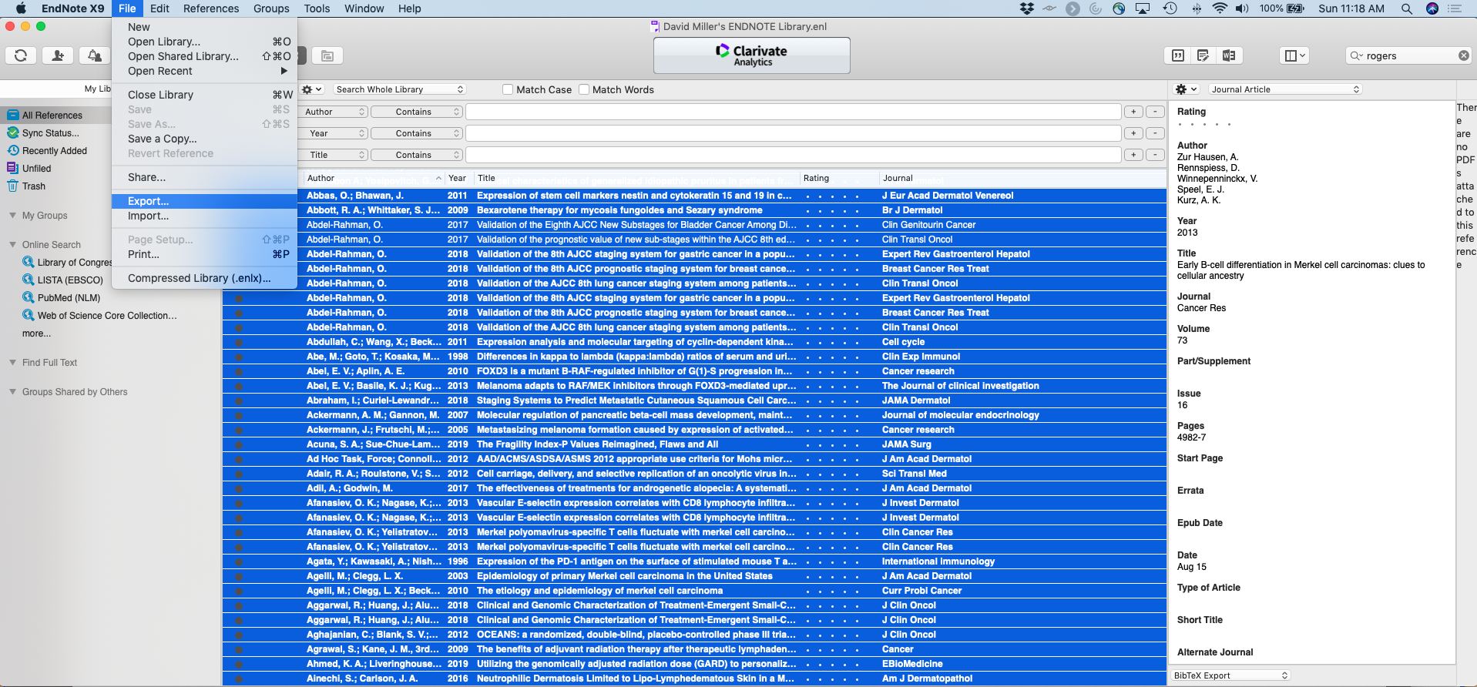Screen dimensions: 1477x687
Task: Click the Trash icon in sidebar
Action: pos(12,186)
